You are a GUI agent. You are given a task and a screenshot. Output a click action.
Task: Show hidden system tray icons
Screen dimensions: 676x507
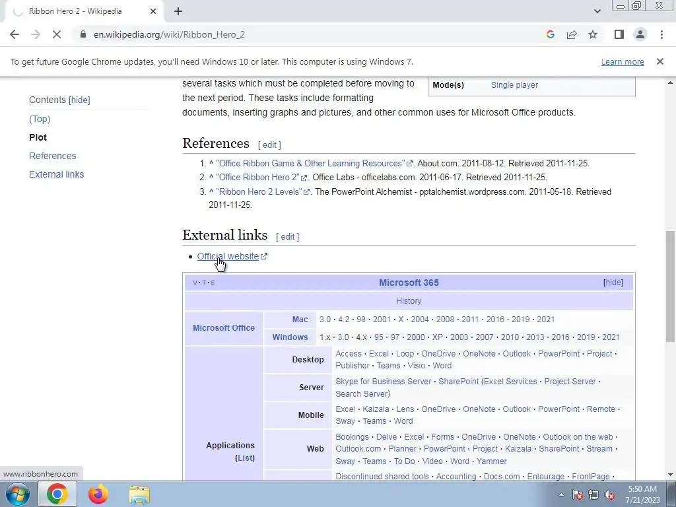click(561, 494)
